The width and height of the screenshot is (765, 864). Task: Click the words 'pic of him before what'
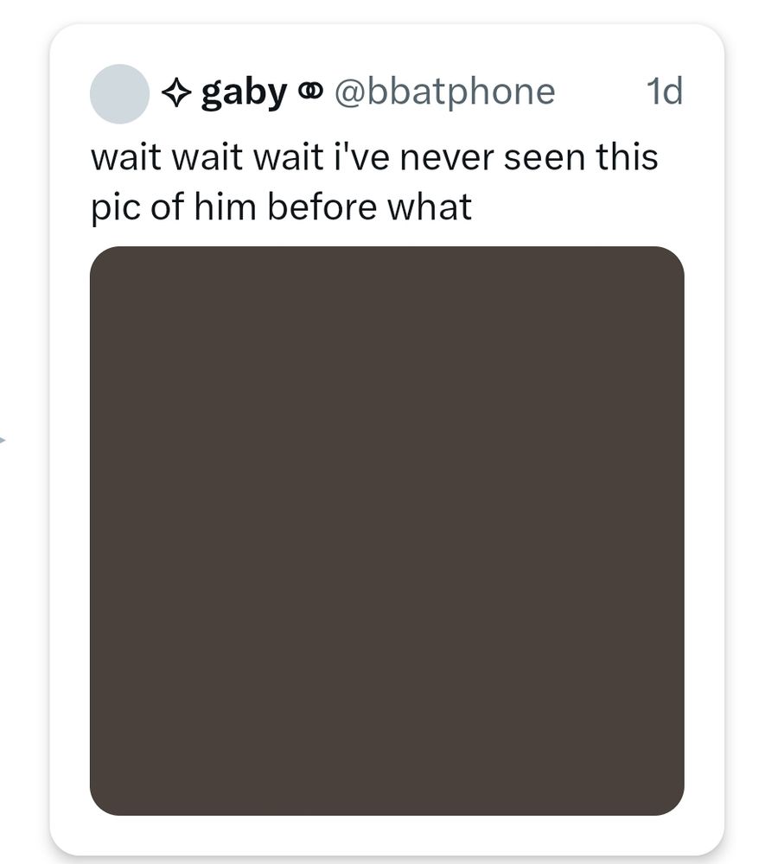tap(281, 207)
